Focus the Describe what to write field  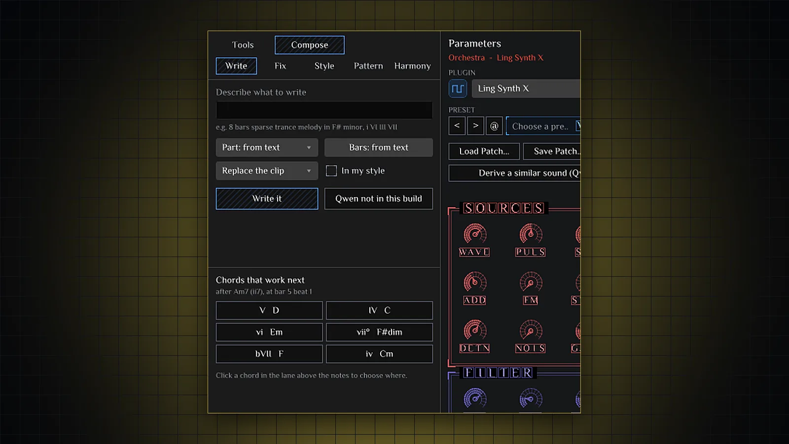[x=324, y=110]
